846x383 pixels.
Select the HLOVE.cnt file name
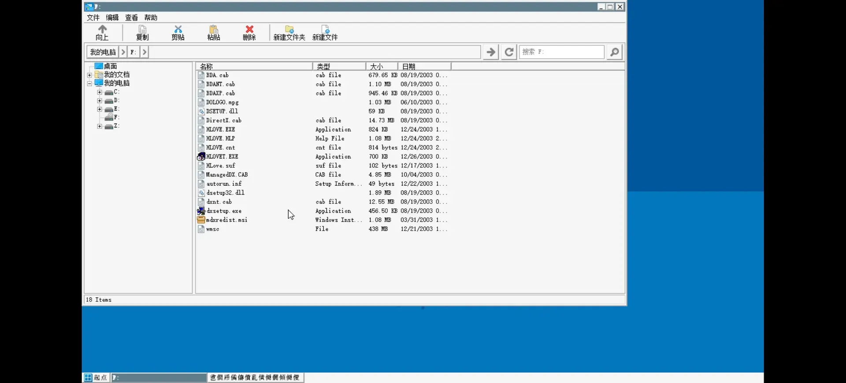(x=220, y=147)
